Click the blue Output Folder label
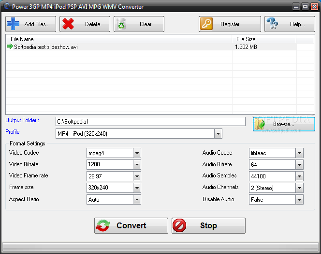This screenshot has width=321, height=254. tap(22, 120)
